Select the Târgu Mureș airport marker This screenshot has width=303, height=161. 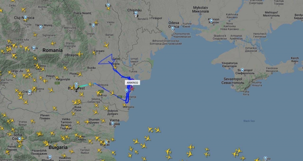point(41,27)
